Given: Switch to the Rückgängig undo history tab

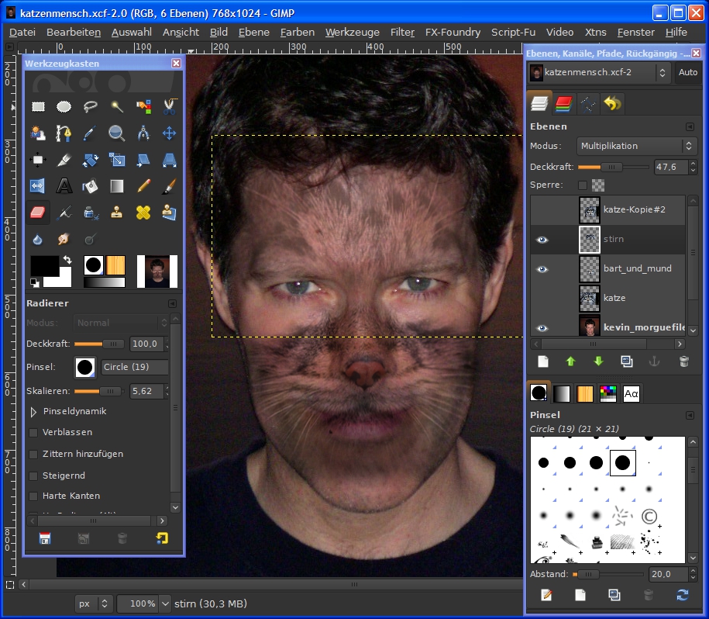Looking at the screenshot, I should 612,104.
